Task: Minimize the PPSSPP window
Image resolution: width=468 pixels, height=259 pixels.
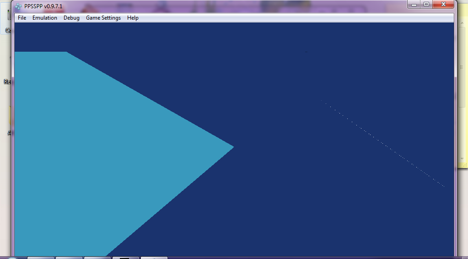Action: (x=414, y=4)
